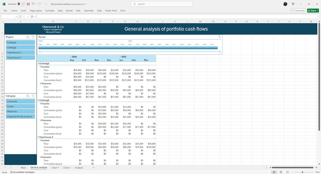Click the Insert Function fx icon
The height and width of the screenshot is (174, 321).
[x=32, y=17]
